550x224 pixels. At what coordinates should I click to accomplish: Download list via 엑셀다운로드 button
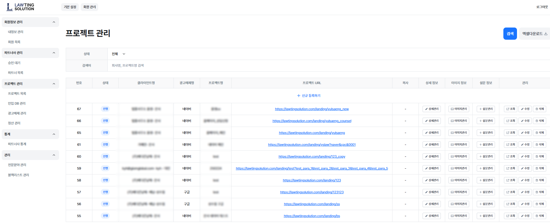[x=534, y=34]
